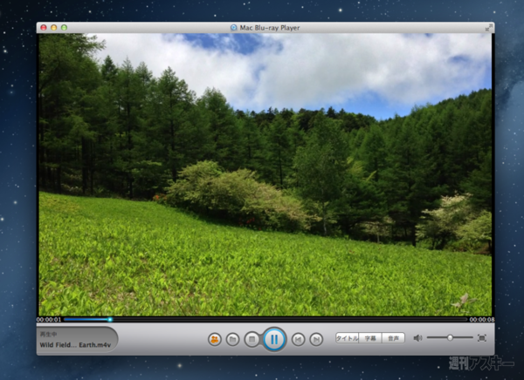
Task: Click the file name Wild Field... Earth.m4v
Action: coord(75,344)
